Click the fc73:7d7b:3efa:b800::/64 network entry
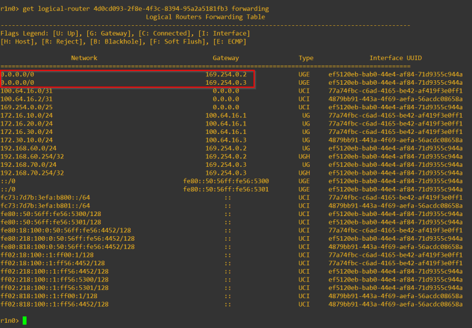This screenshot has height=328, width=472. tap(45, 197)
